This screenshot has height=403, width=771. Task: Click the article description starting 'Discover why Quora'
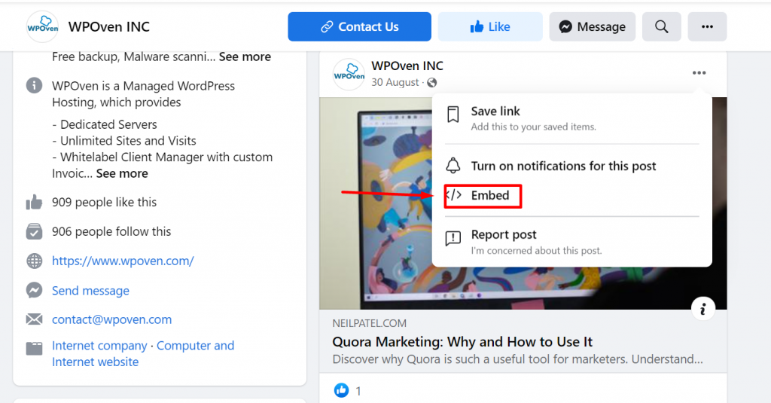517,359
